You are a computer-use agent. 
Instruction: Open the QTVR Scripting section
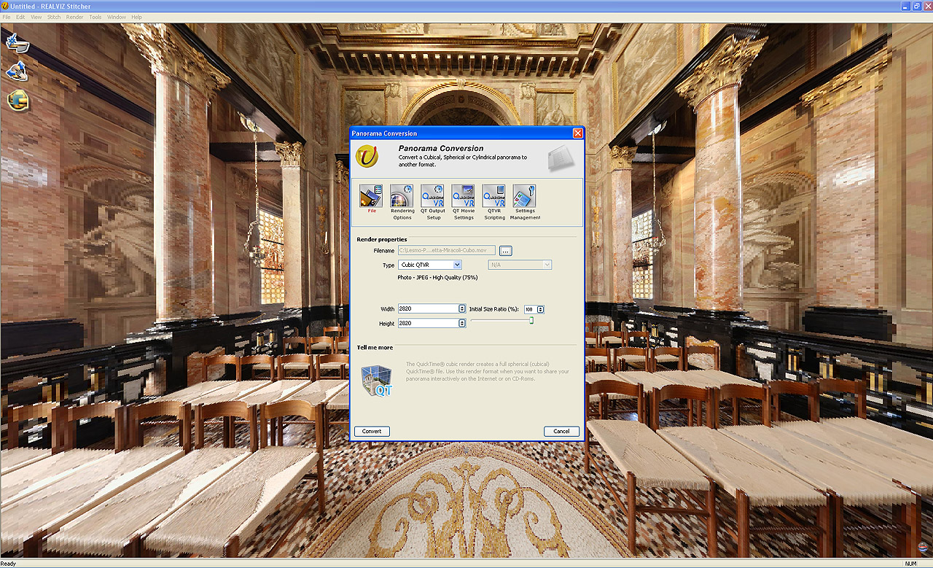click(x=493, y=196)
